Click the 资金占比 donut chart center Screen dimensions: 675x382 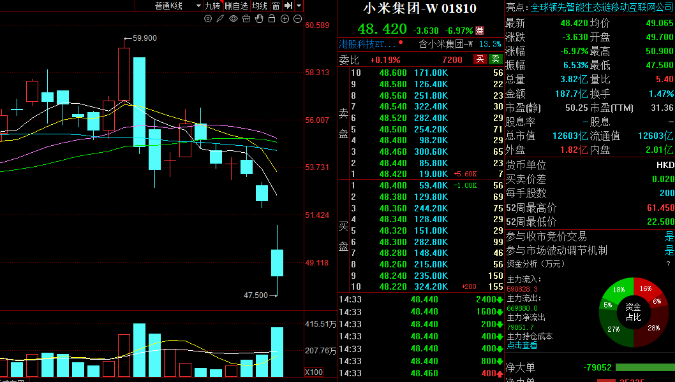(633, 311)
